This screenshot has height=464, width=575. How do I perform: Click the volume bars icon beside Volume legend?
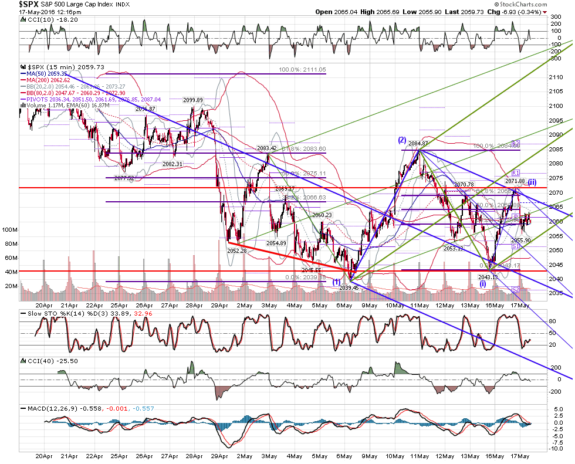23,105
